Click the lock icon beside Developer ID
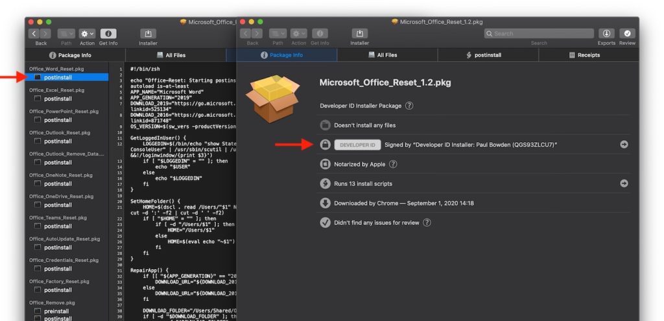Screen dimensions: 664x321 click(x=326, y=145)
